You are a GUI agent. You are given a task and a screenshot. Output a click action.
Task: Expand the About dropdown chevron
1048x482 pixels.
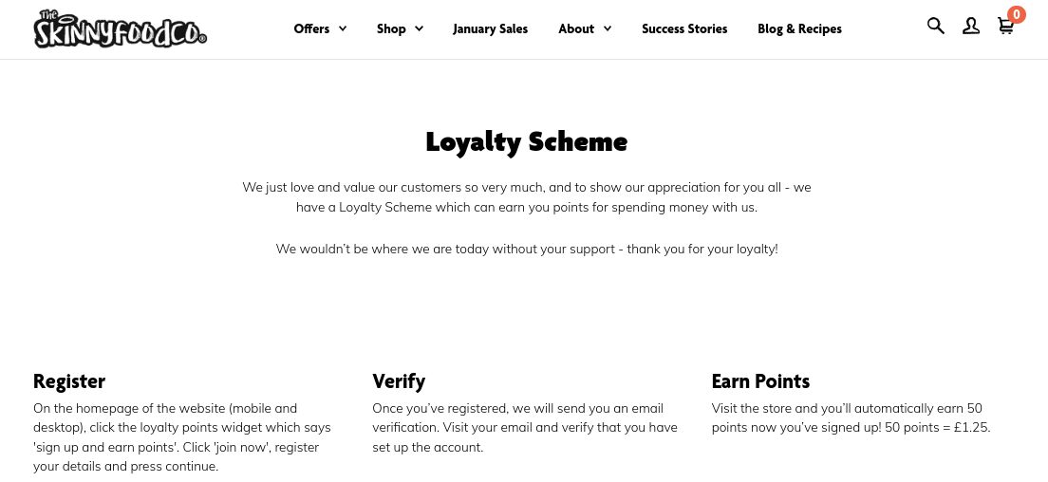(x=608, y=28)
